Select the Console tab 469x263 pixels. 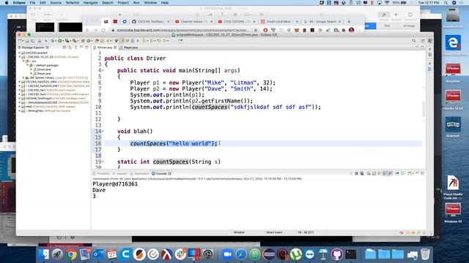coord(161,174)
